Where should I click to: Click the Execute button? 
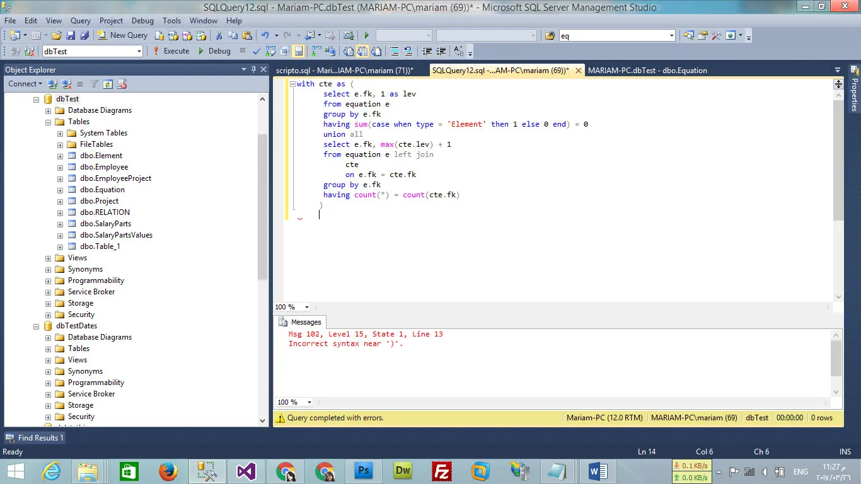coord(171,51)
